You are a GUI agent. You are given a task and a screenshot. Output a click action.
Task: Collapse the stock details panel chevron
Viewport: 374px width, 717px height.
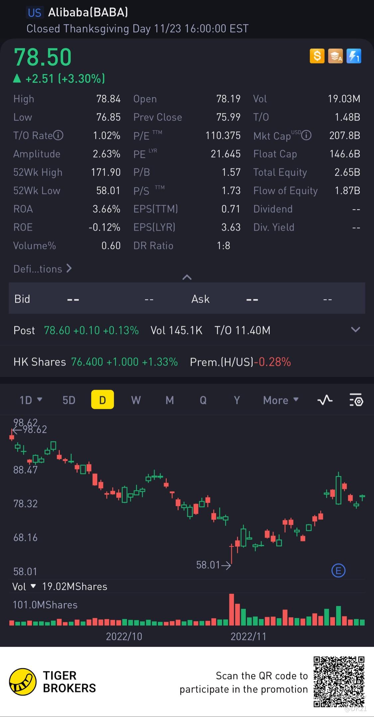point(187,277)
